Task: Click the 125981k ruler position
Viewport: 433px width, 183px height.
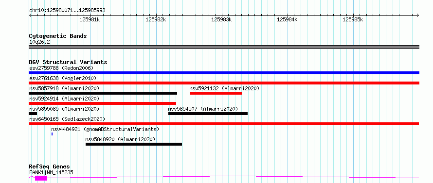Action: (90, 19)
